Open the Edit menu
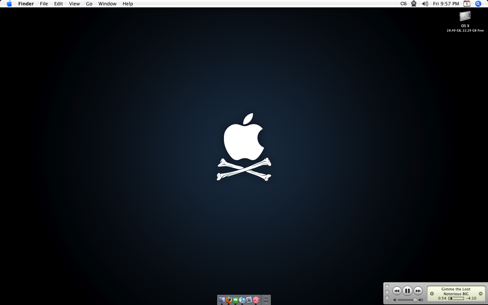The height and width of the screenshot is (305, 488). pos(58,4)
